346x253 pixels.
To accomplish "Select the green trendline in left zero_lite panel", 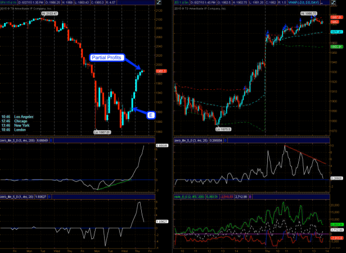I will click(x=111, y=184).
